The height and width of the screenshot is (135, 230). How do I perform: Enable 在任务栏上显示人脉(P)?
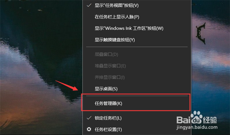point(137,17)
